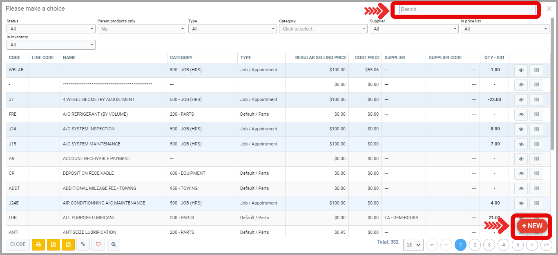Open the page size dropdown showing 20

(x=413, y=245)
